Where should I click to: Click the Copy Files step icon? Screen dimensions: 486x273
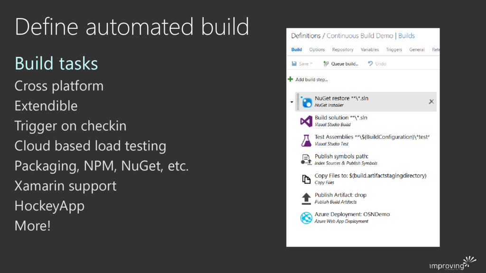tap(306, 179)
